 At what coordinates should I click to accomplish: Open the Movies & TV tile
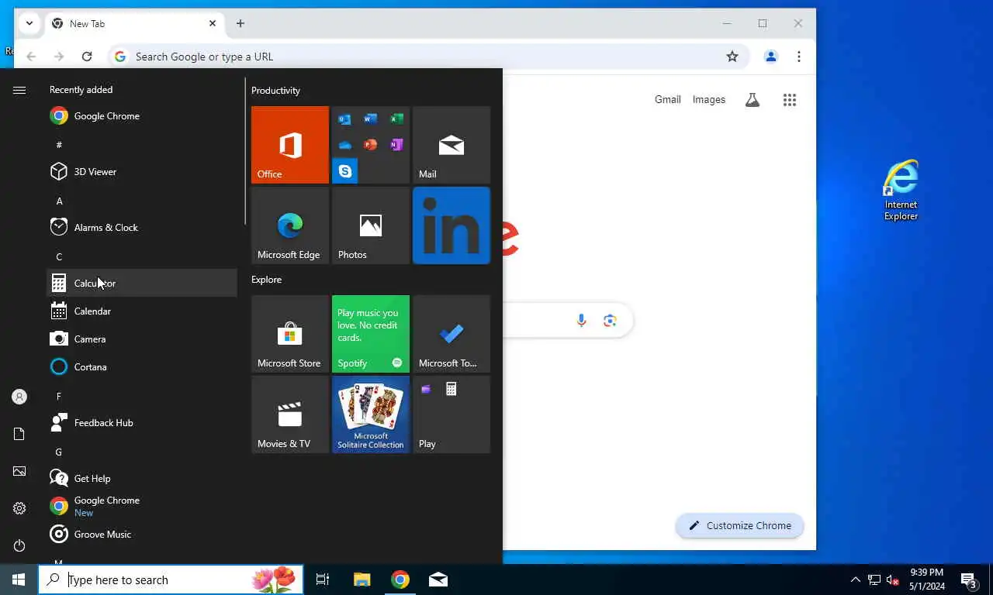[290, 414]
